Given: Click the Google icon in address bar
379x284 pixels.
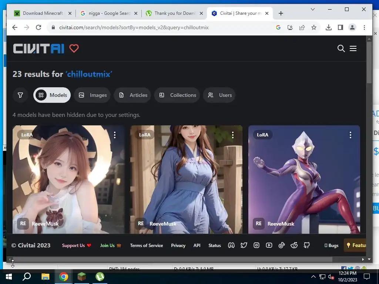Looking at the screenshot, I should pos(278,27).
